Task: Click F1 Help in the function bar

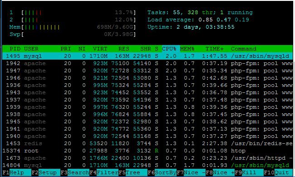Action: pyautogui.click(x=16, y=172)
